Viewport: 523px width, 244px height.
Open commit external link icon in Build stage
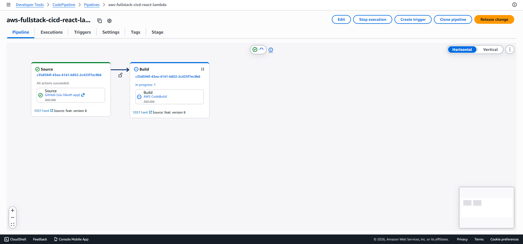150,112
